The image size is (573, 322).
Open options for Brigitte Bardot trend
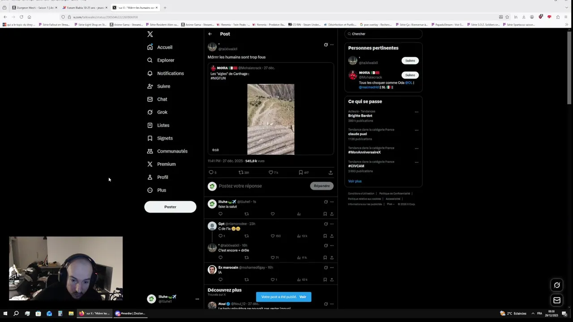[x=416, y=112]
